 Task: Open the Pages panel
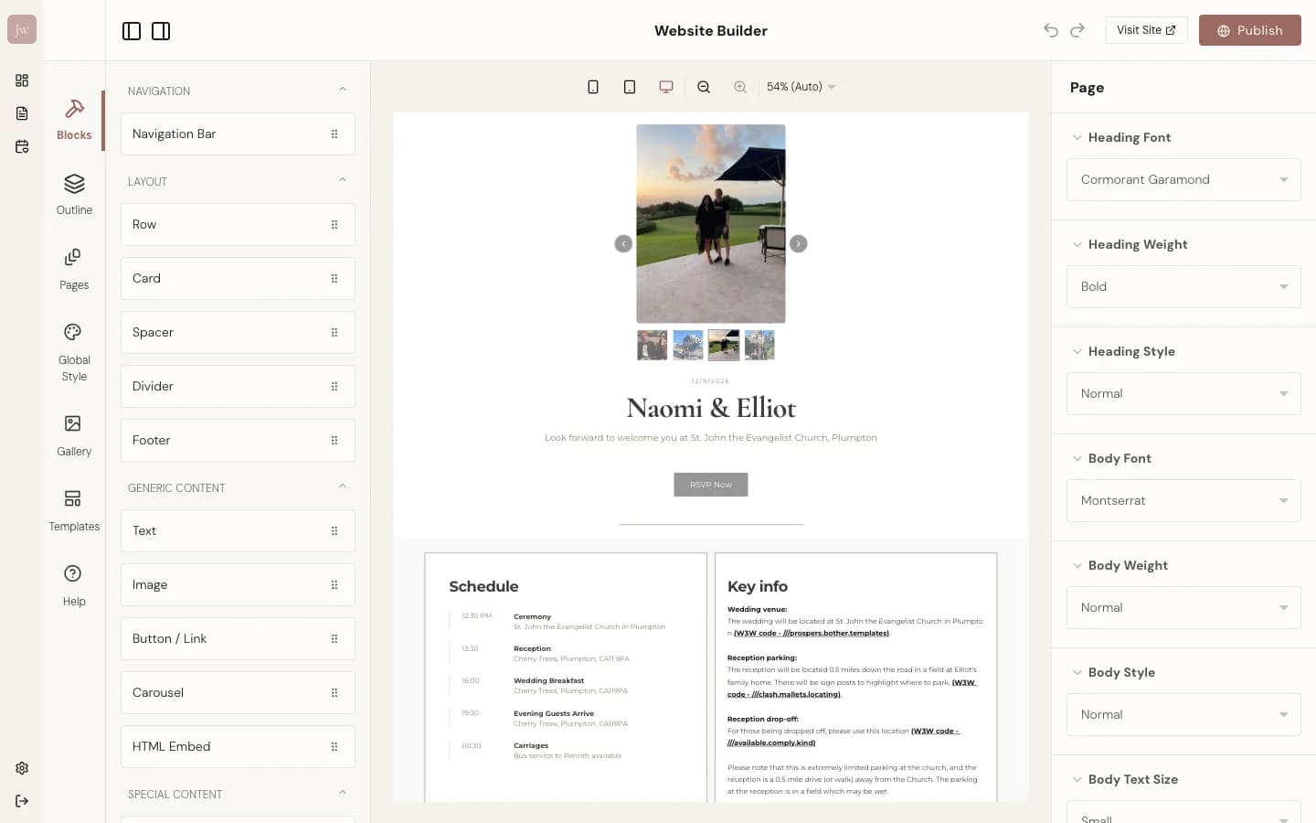pyautogui.click(x=74, y=269)
